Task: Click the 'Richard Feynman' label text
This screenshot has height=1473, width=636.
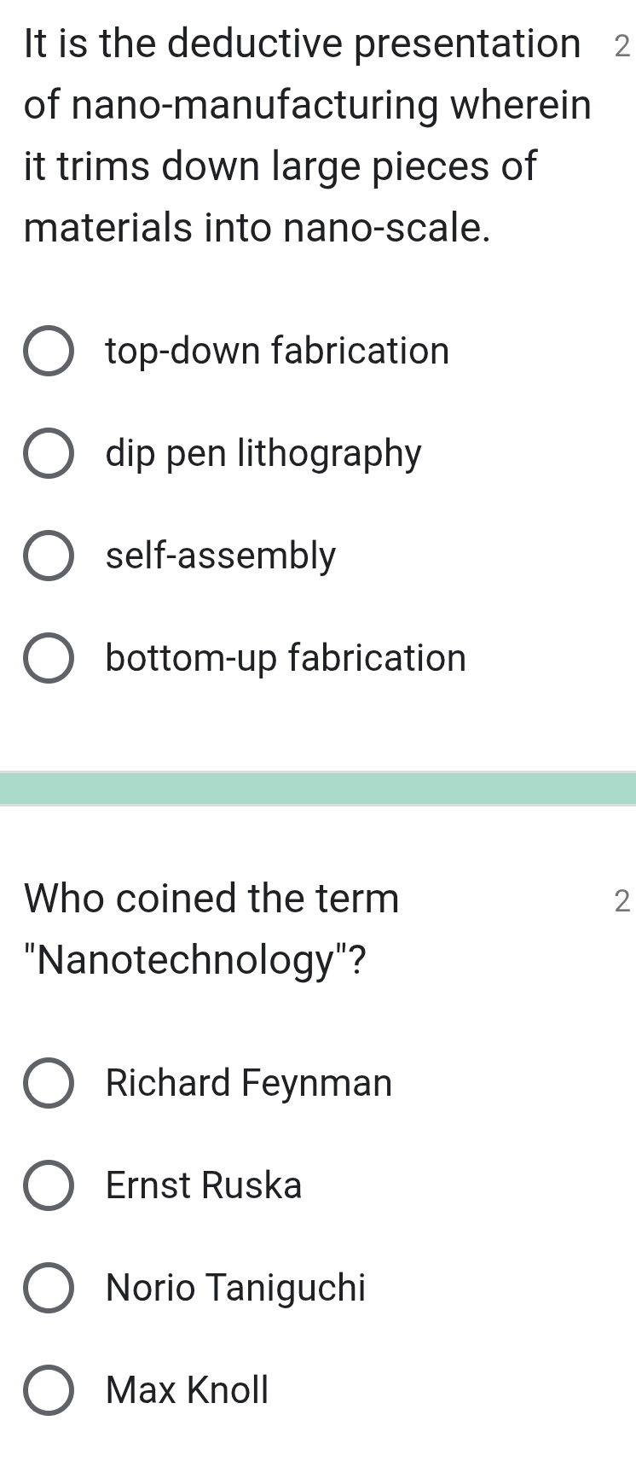Action: [249, 1083]
